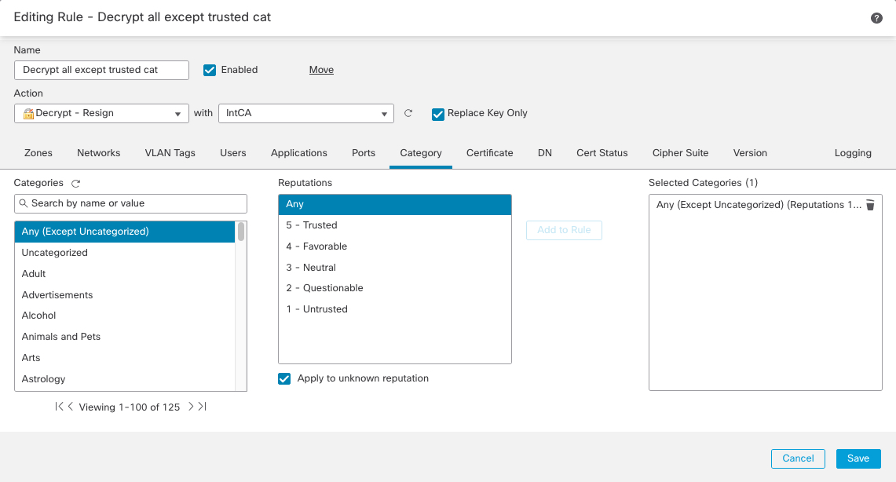Image resolution: width=896 pixels, height=482 pixels.
Task: Go to previous page of categories
Action: click(70, 407)
